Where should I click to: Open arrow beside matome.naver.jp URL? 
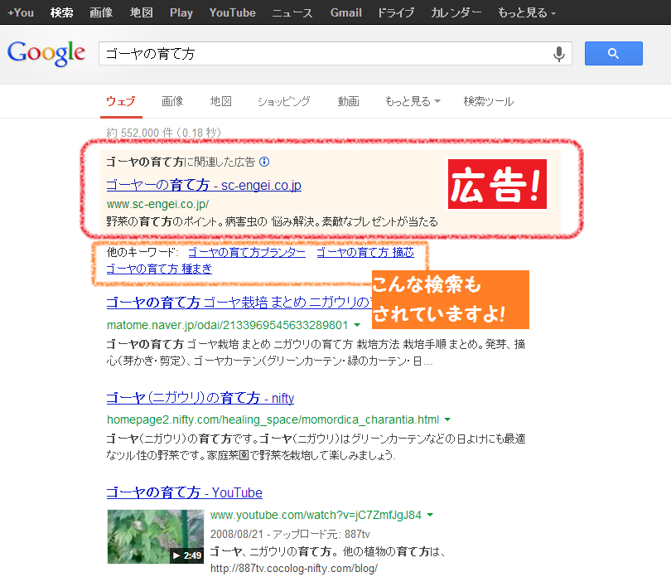pos(357,325)
